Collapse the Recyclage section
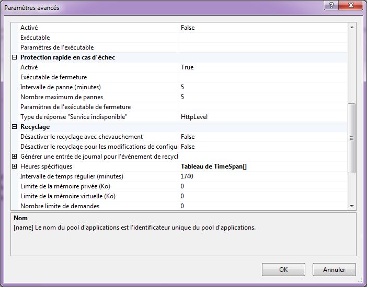 [15, 127]
